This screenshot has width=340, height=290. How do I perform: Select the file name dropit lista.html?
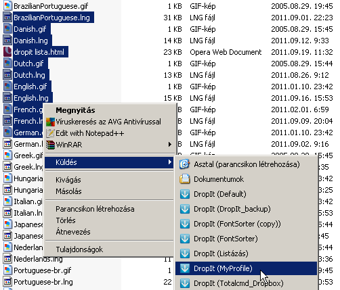tap(39, 52)
